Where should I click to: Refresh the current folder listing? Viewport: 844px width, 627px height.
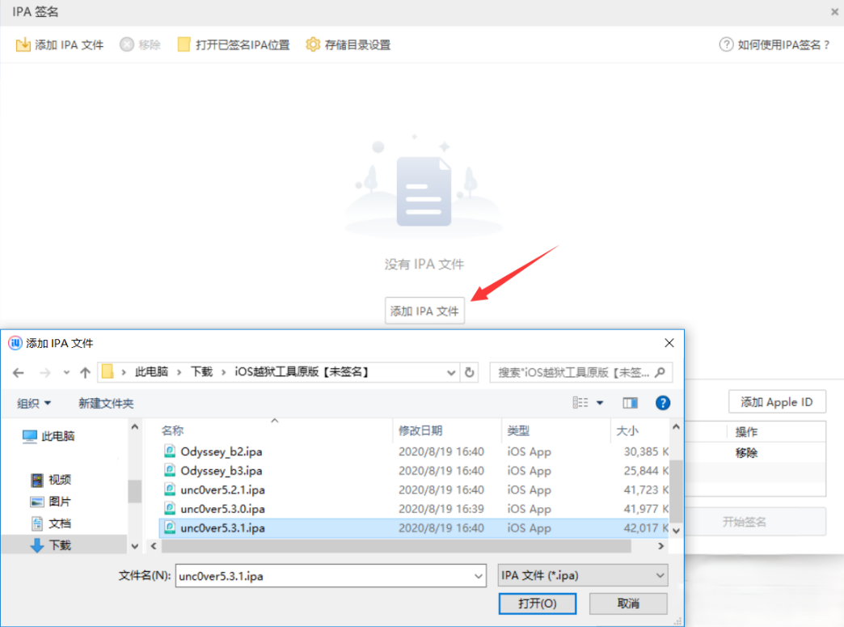pos(470,373)
